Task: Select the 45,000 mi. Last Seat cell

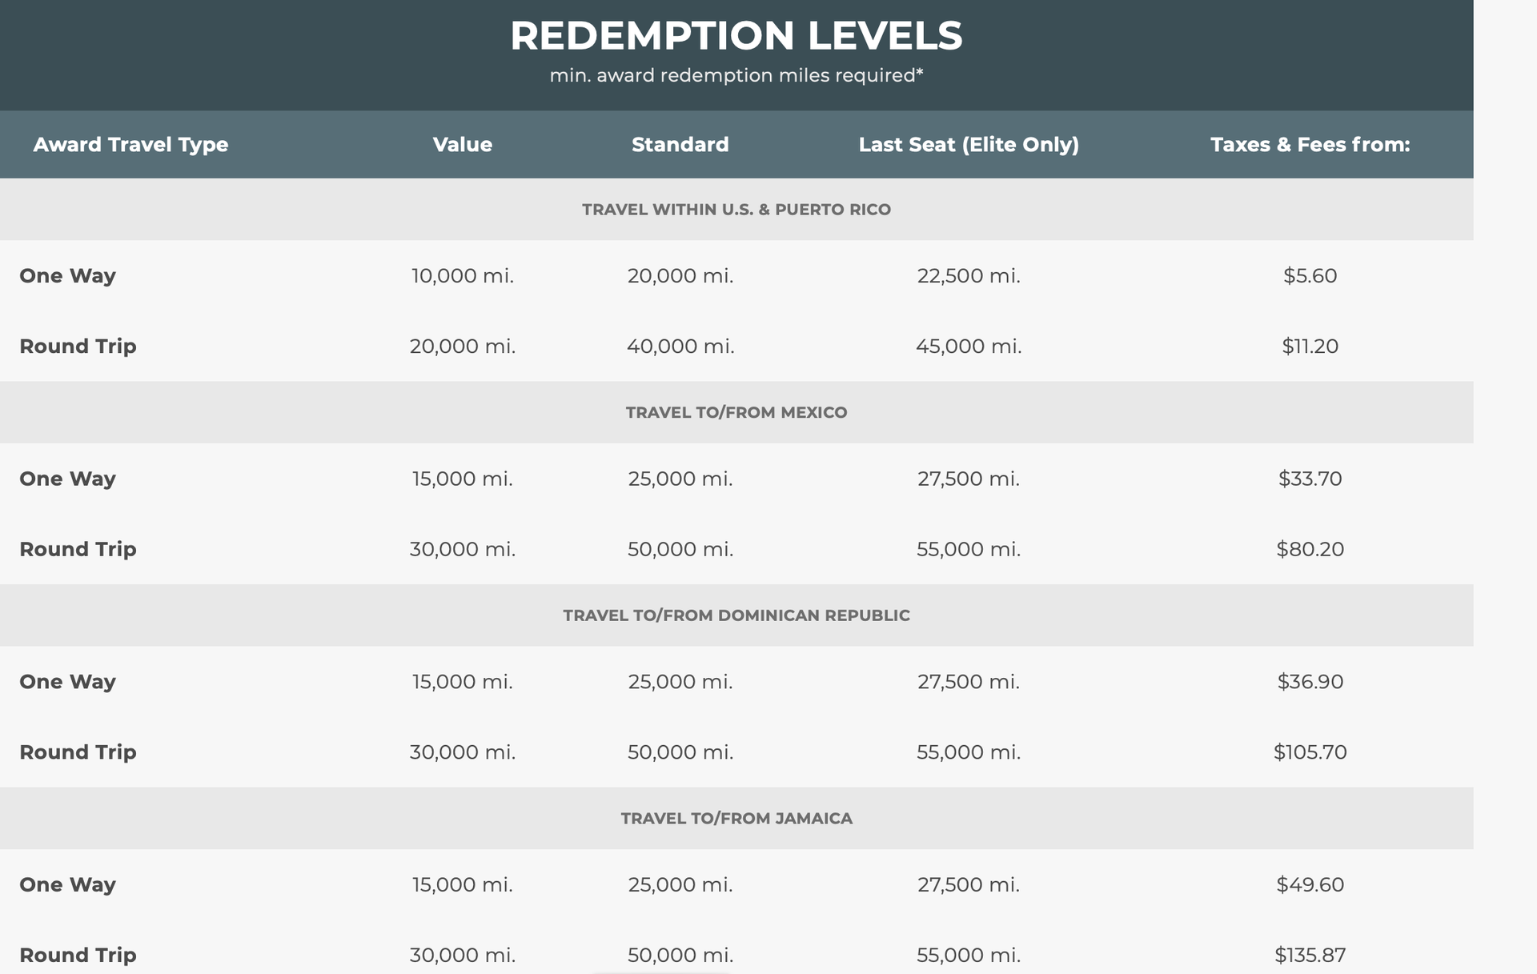Action: coord(969,346)
